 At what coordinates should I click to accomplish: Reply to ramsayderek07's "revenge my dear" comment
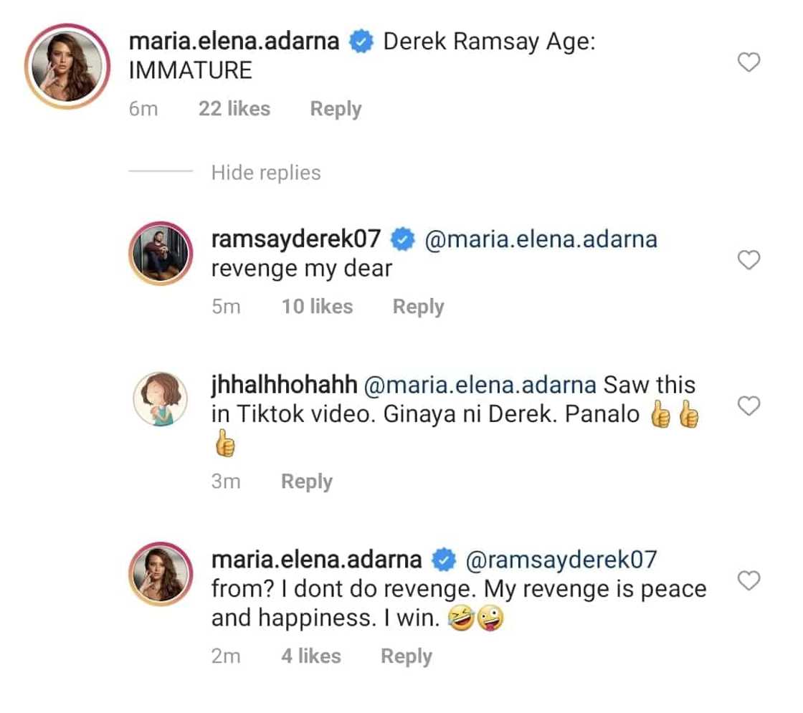(x=418, y=307)
